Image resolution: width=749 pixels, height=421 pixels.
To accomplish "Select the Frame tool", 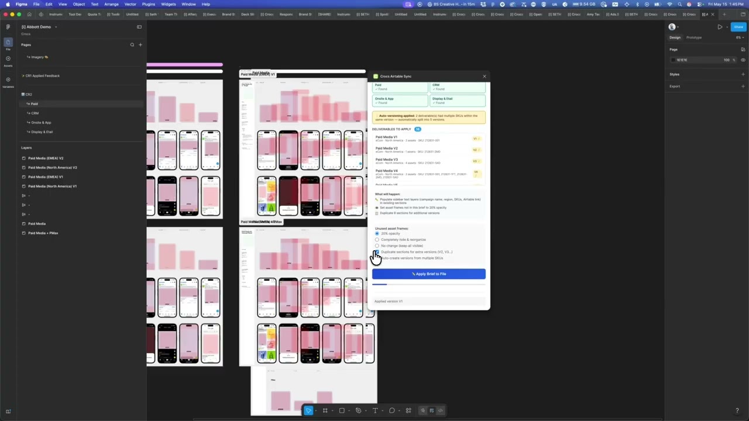I will 325,410.
